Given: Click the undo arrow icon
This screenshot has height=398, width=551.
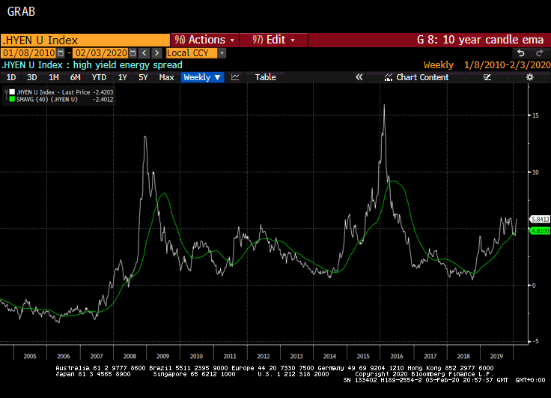Looking at the screenshot, I should coord(521,53).
